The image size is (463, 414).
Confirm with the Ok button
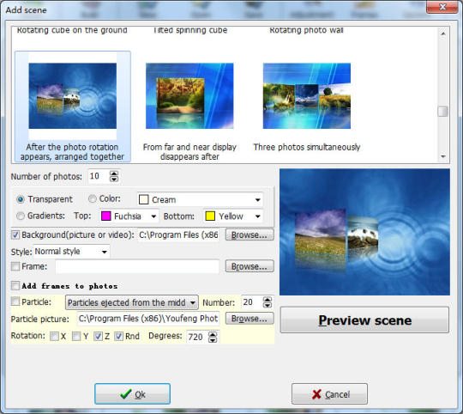coord(132,394)
